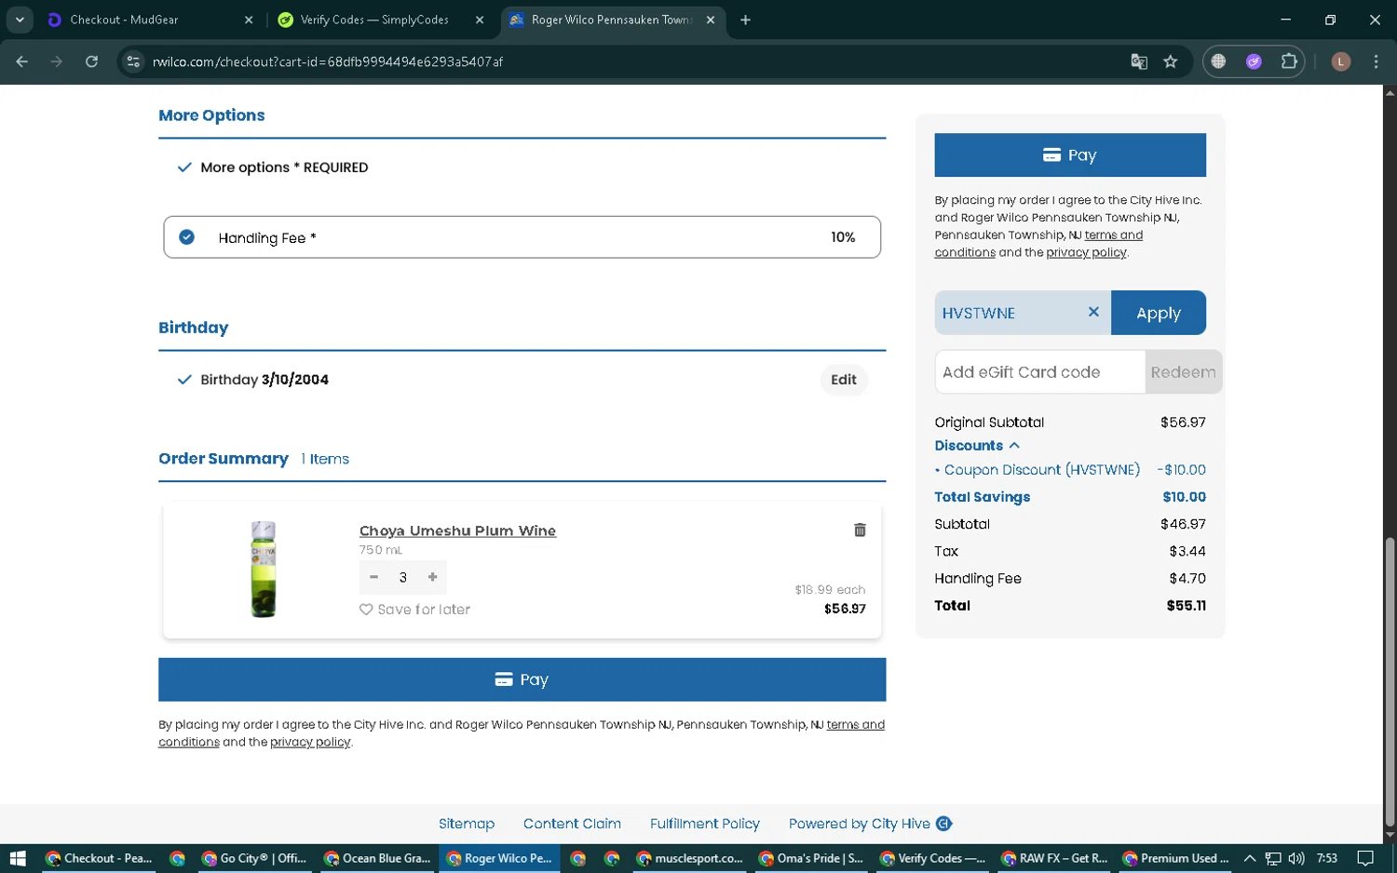Open privacy policy link in sidebar
The image size is (1397, 873).
click(x=1086, y=252)
